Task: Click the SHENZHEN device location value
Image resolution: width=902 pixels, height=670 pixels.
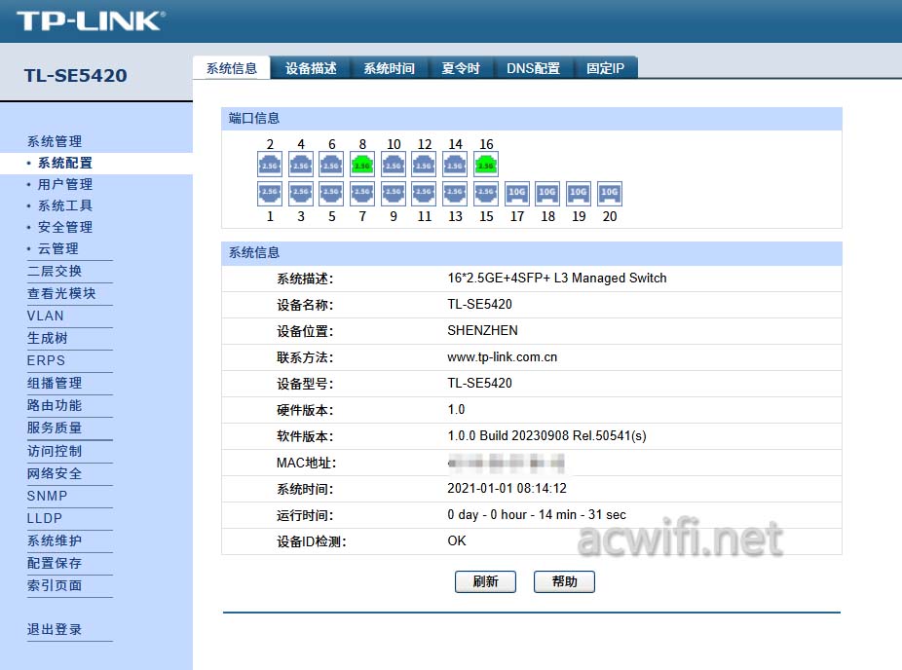Action: tap(482, 331)
